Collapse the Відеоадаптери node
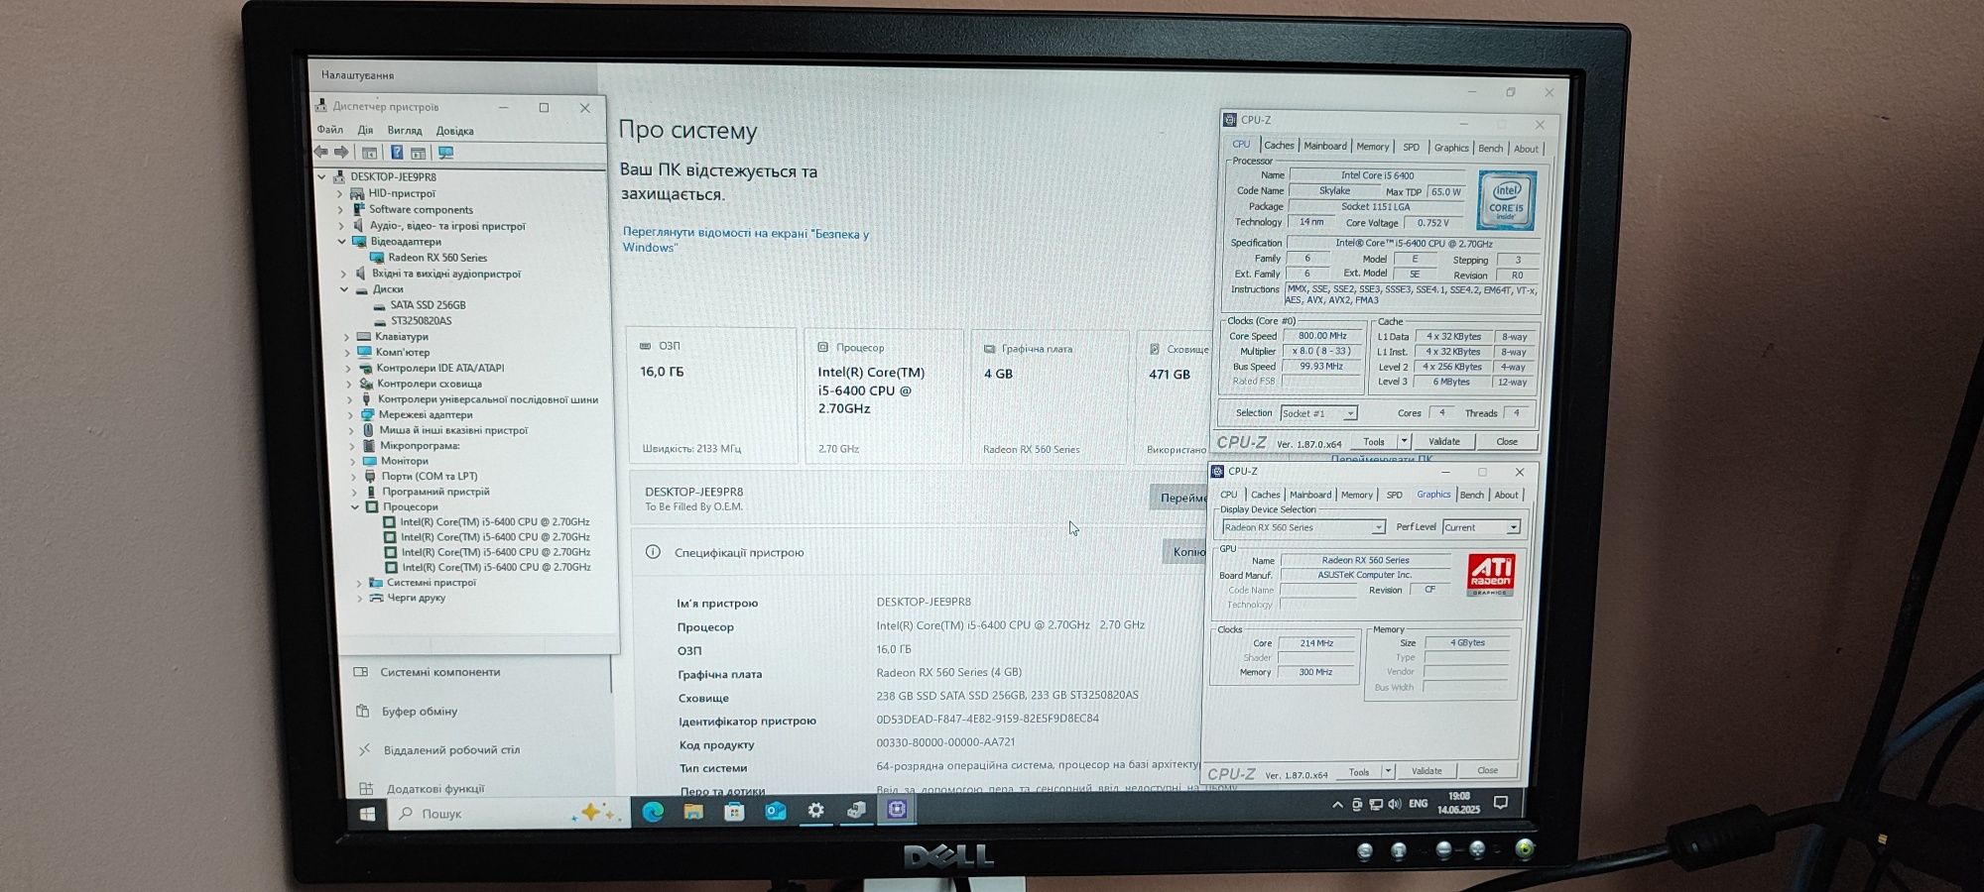This screenshot has width=1984, height=892. pyautogui.click(x=341, y=241)
